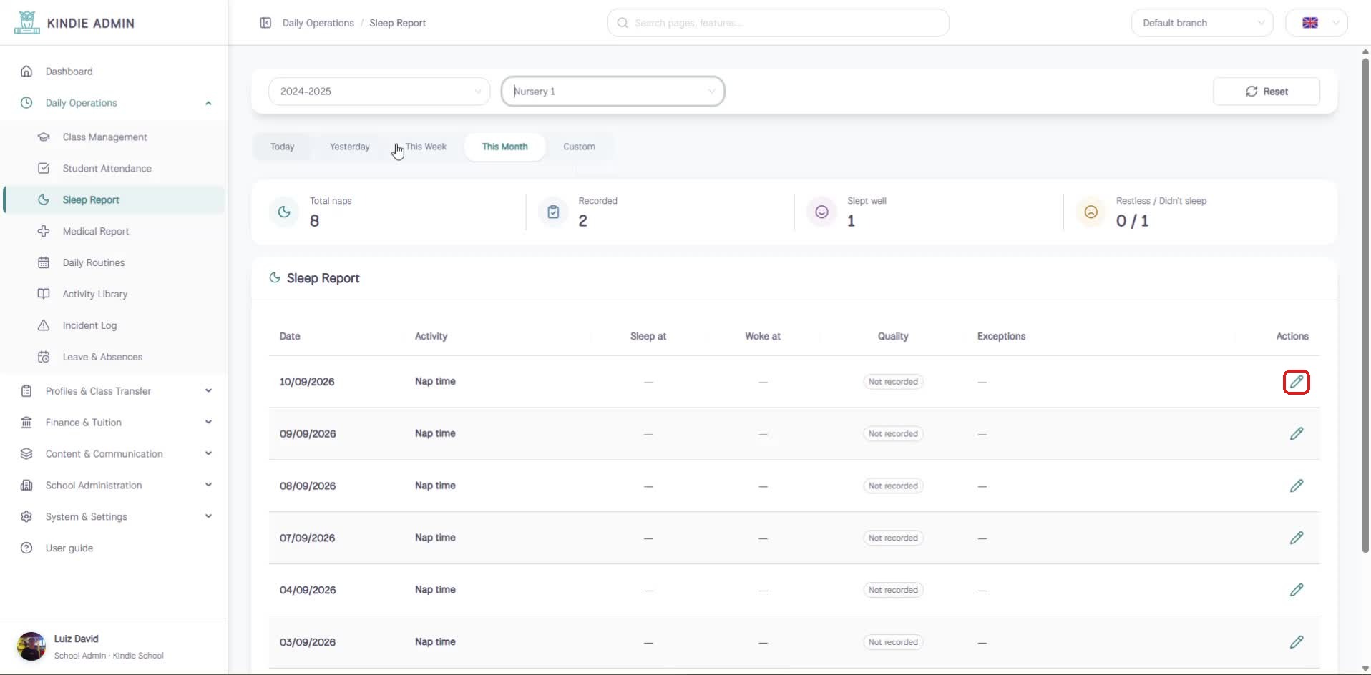1371x675 pixels.
Task: Expand School Administration section
Action: tap(114, 486)
